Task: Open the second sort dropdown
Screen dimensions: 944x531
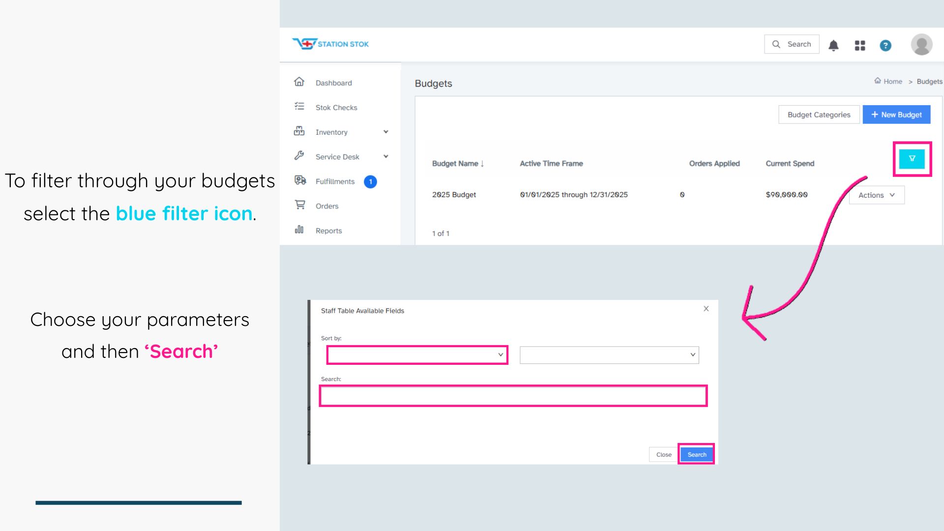Action: 609,355
